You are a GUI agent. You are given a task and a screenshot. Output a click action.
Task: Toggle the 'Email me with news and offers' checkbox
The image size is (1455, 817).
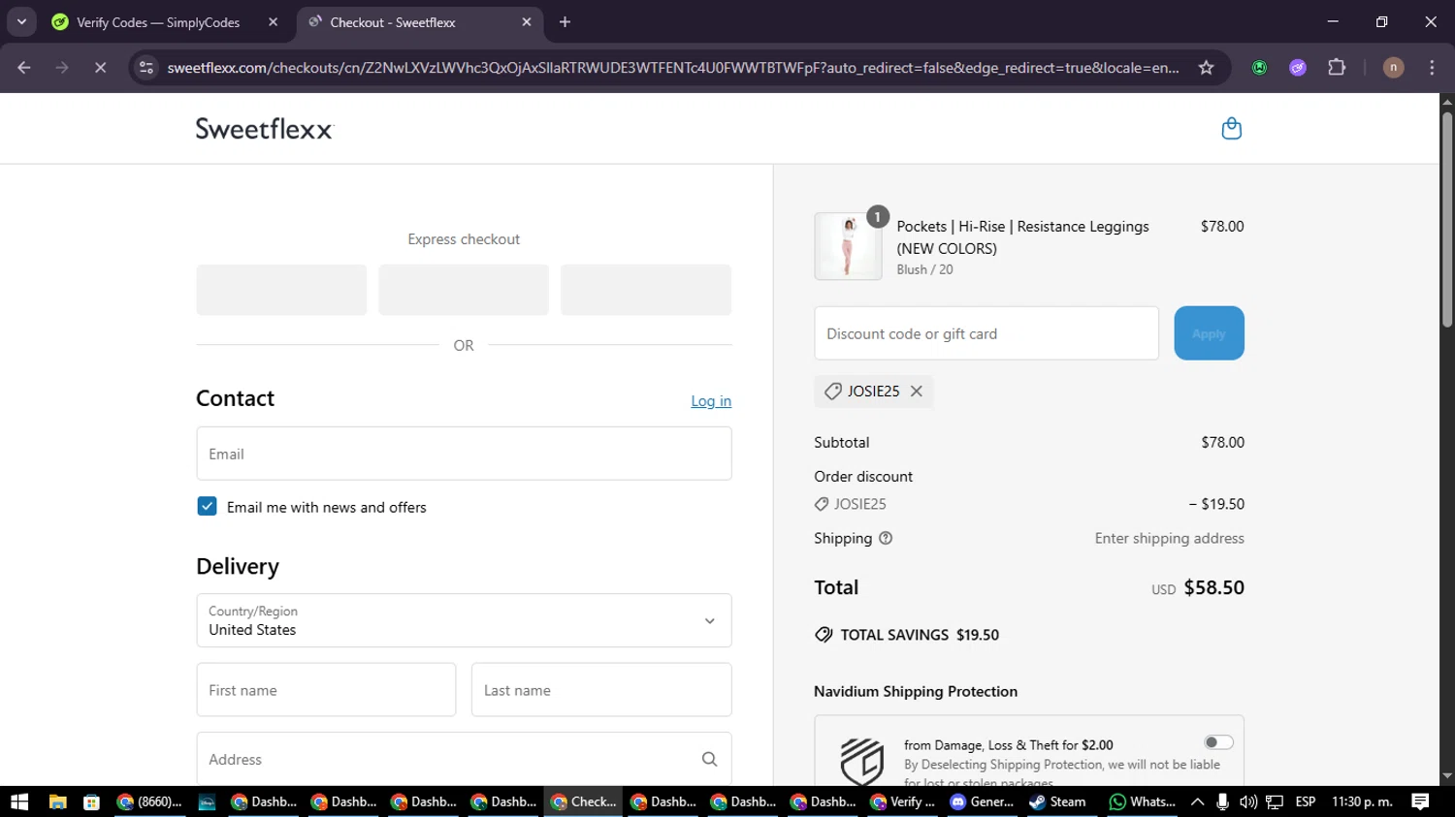click(207, 507)
